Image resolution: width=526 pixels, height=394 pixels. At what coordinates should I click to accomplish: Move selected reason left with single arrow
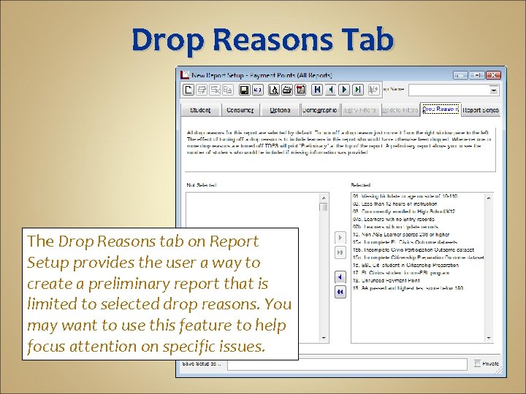[340, 277]
